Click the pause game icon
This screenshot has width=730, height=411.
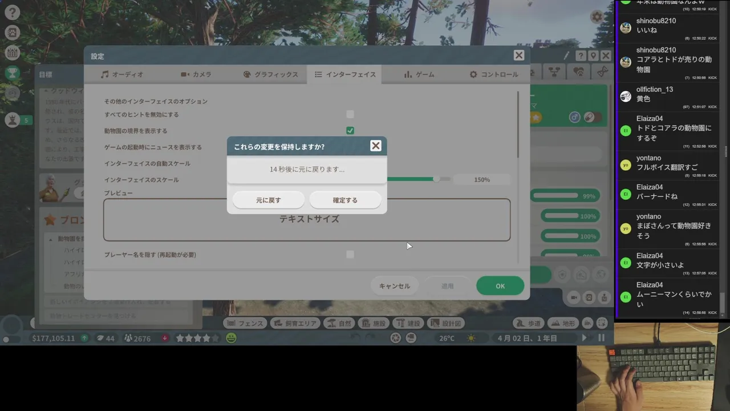pyautogui.click(x=601, y=338)
